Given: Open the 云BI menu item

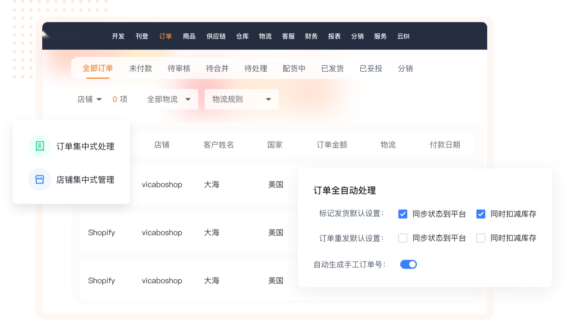Looking at the screenshot, I should click(x=403, y=36).
